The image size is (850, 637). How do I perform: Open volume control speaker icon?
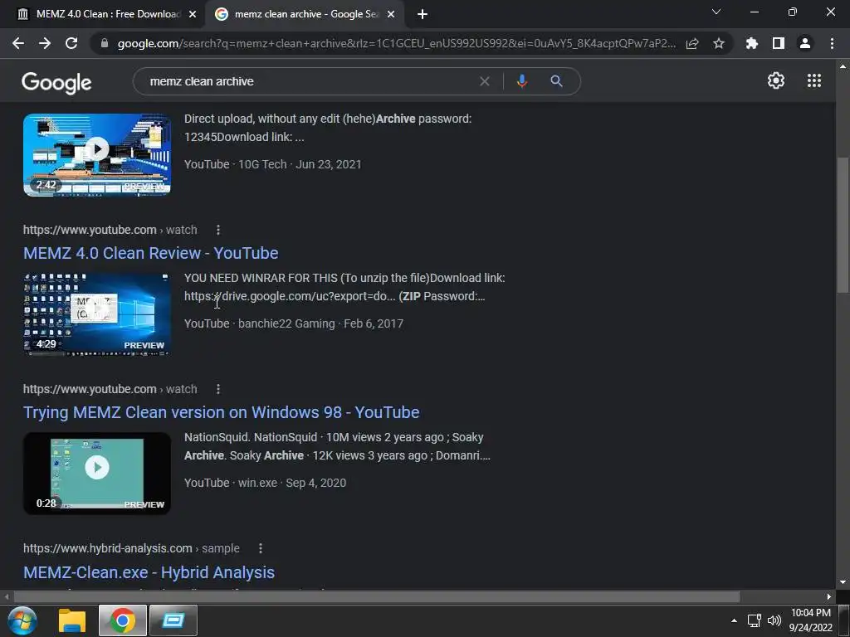774,620
